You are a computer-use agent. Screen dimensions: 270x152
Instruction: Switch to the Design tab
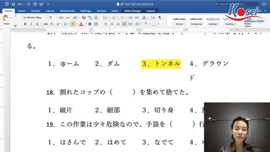(x=35, y=11)
